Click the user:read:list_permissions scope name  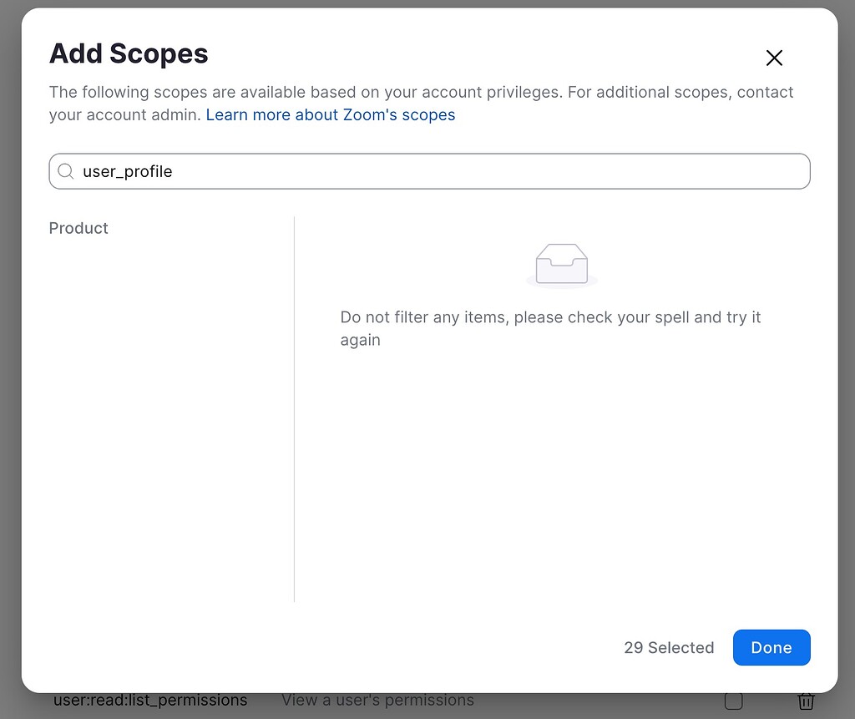tap(150, 700)
